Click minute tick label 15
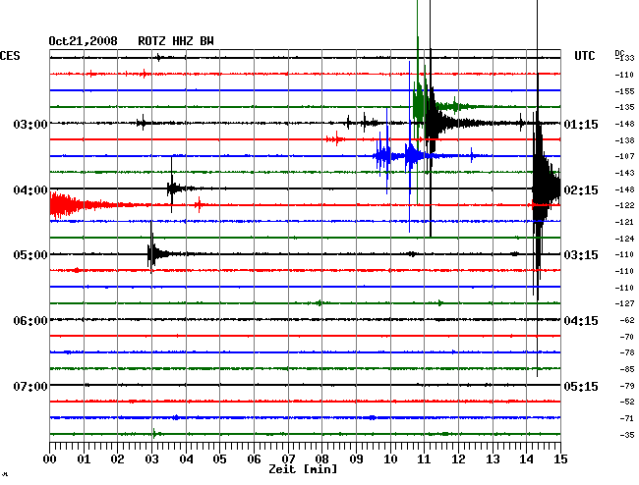This screenshot has width=639, height=485. tap(560, 459)
